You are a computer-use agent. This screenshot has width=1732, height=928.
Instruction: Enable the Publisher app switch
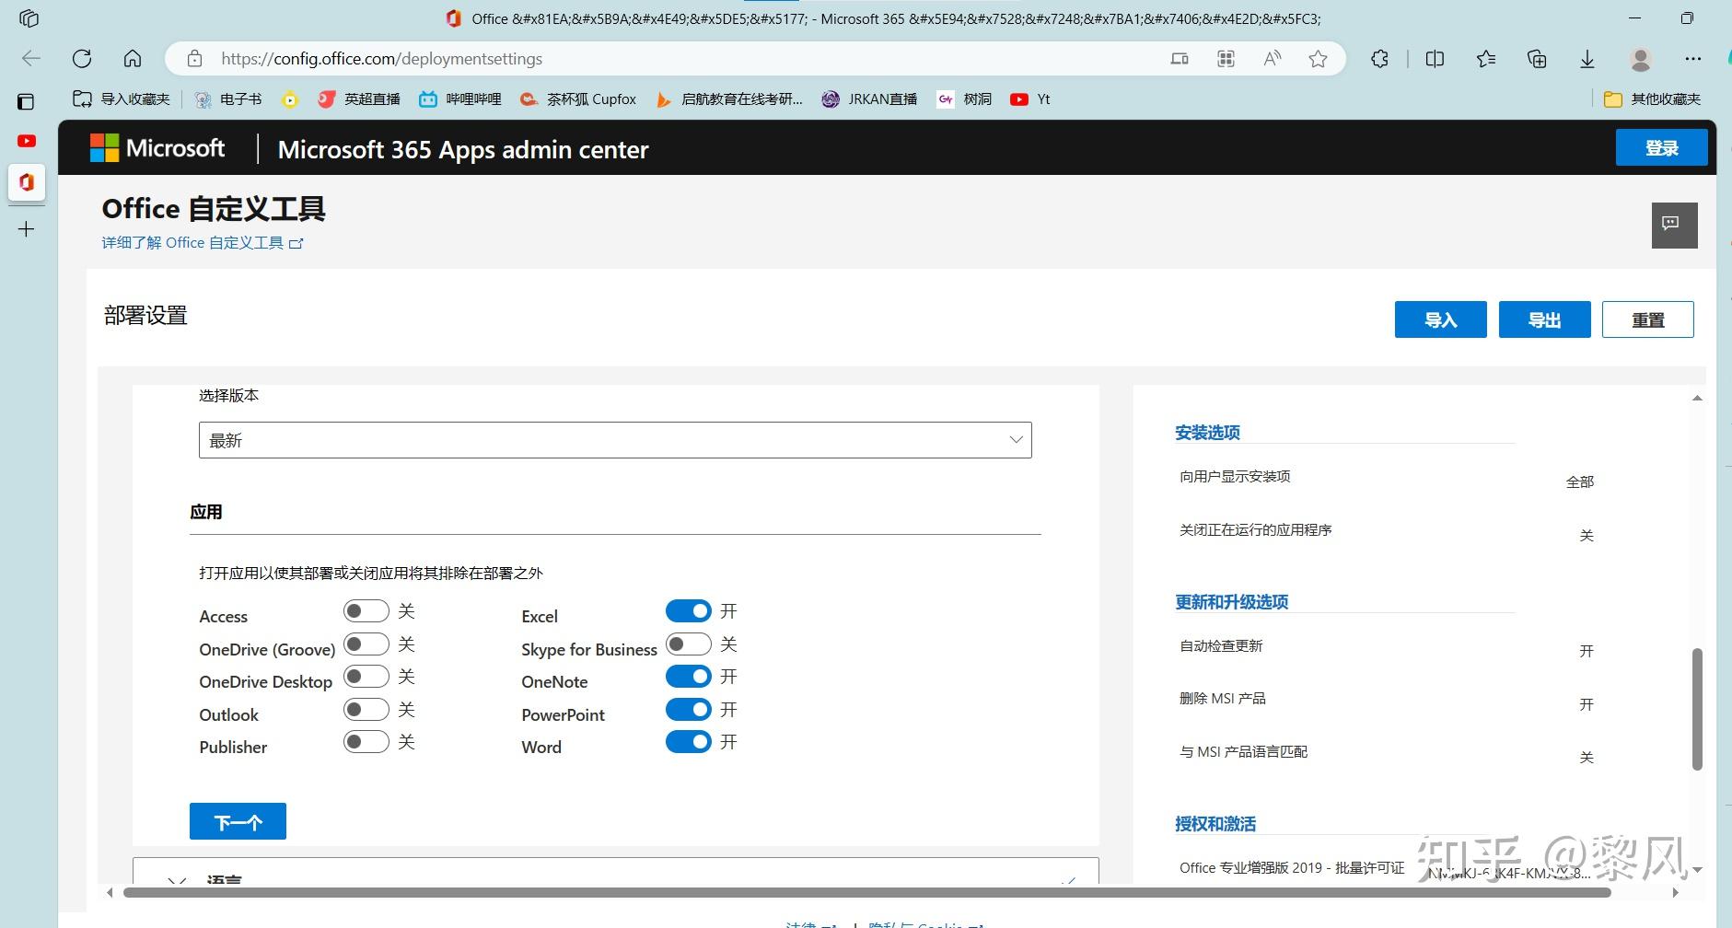tap(366, 742)
